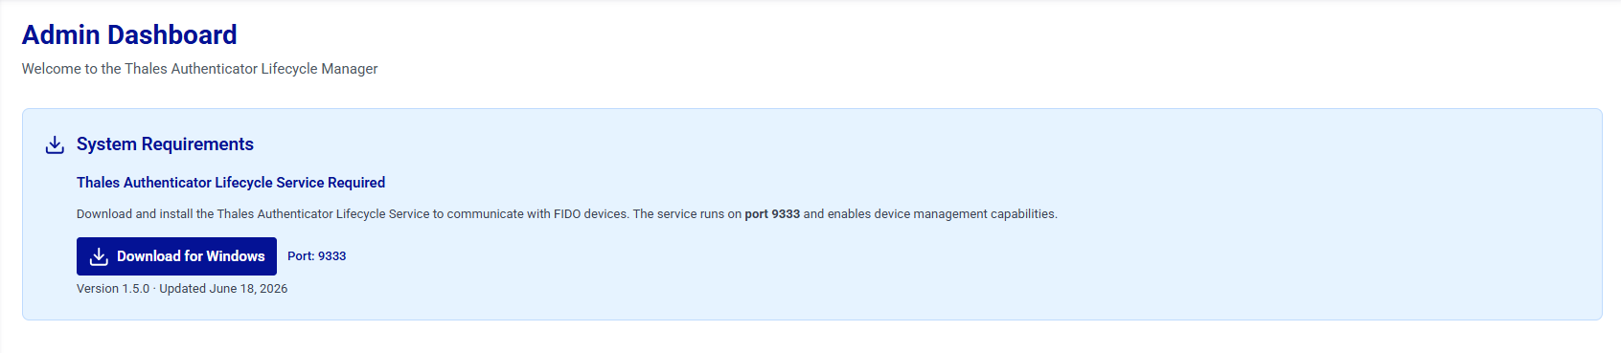The height and width of the screenshot is (353, 1621).
Task: Click the blank white area beneath the requirements panel
Action: click(810, 337)
